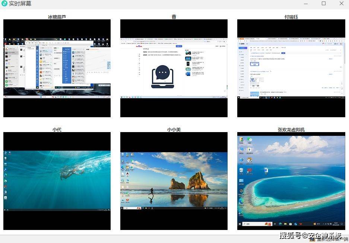The image size is (349, 243).
Task: Click the 实时屏幕 app icon in title bar
Action: (x=4, y=3)
